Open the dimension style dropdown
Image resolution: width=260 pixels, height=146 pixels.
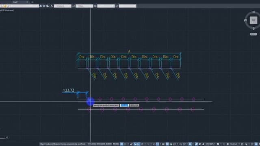pos(84,6)
